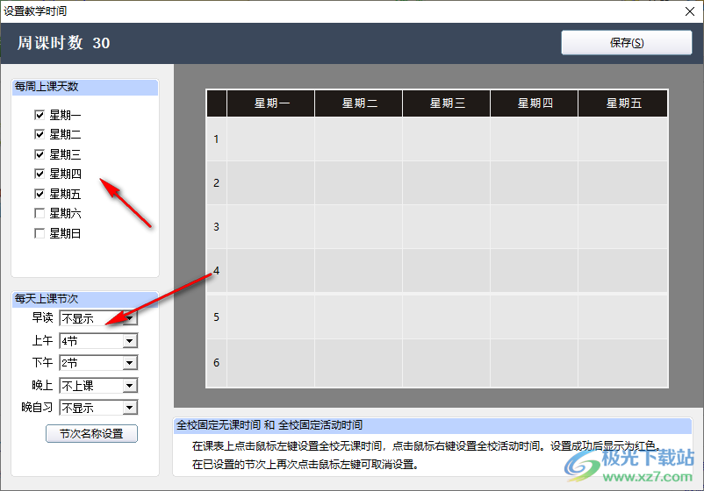Image resolution: width=704 pixels, height=491 pixels.
Task: Close the 设置教学时间 window
Action: pyautogui.click(x=690, y=11)
